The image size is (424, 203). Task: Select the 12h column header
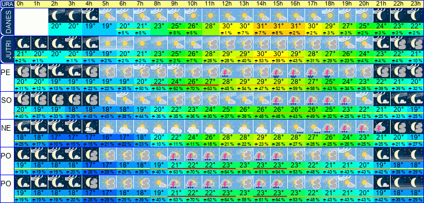(228, 4)
